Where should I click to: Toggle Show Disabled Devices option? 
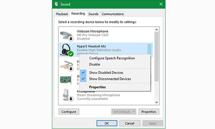106,72
